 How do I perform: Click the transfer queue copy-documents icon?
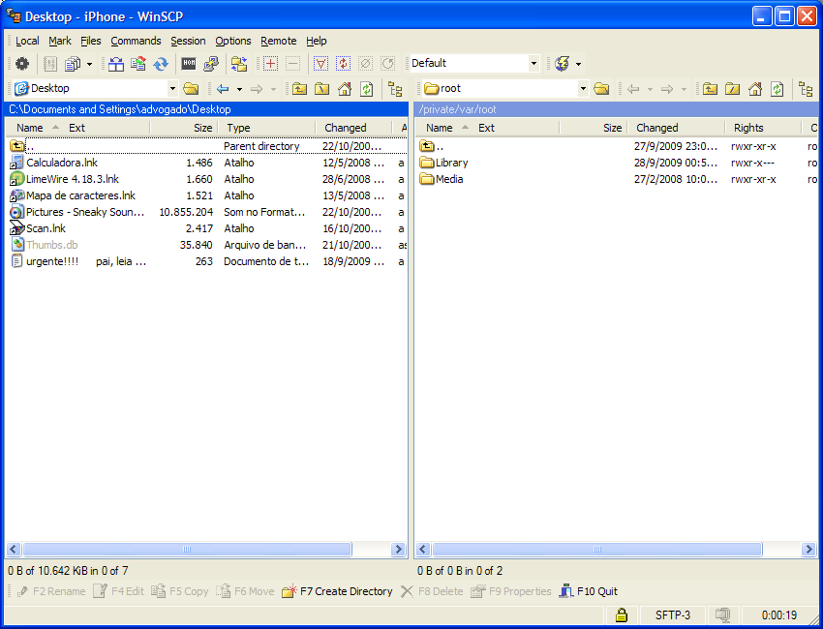click(73, 64)
